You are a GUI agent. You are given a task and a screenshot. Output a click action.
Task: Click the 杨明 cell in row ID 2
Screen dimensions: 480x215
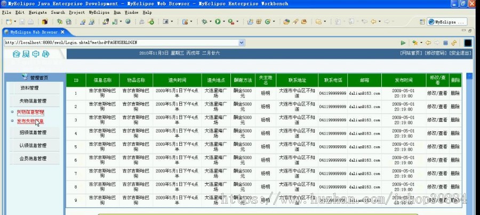pyautogui.click(x=266, y=106)
